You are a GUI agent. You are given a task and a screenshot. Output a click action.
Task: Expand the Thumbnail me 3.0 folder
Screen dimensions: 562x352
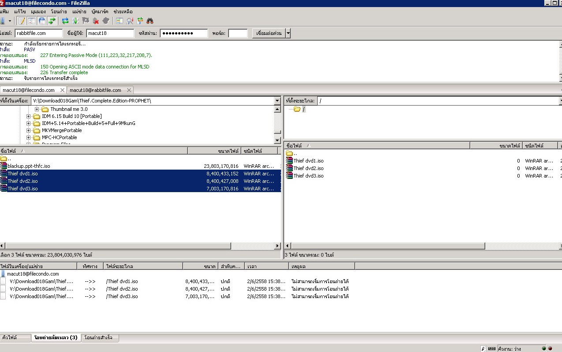37,109
